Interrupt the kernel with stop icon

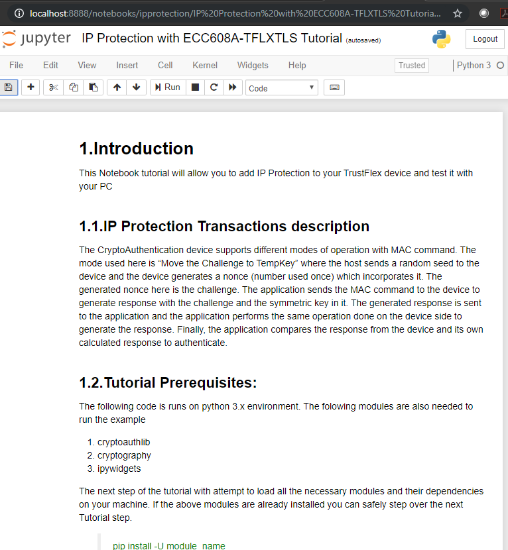click(195, 87)
